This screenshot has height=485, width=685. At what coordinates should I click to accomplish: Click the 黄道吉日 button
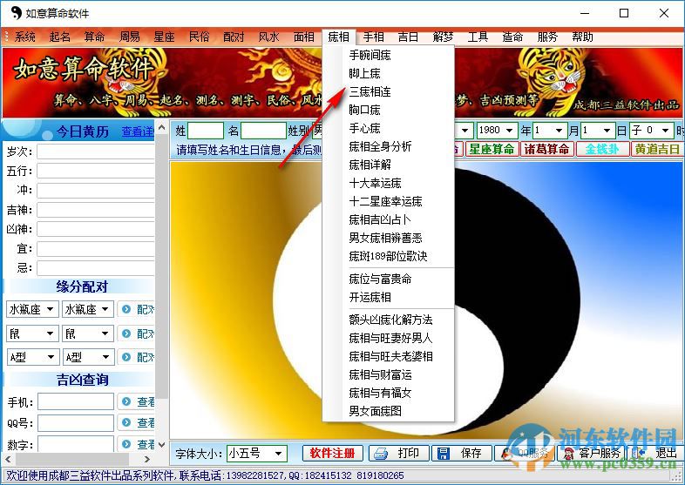tap(656, 149)
